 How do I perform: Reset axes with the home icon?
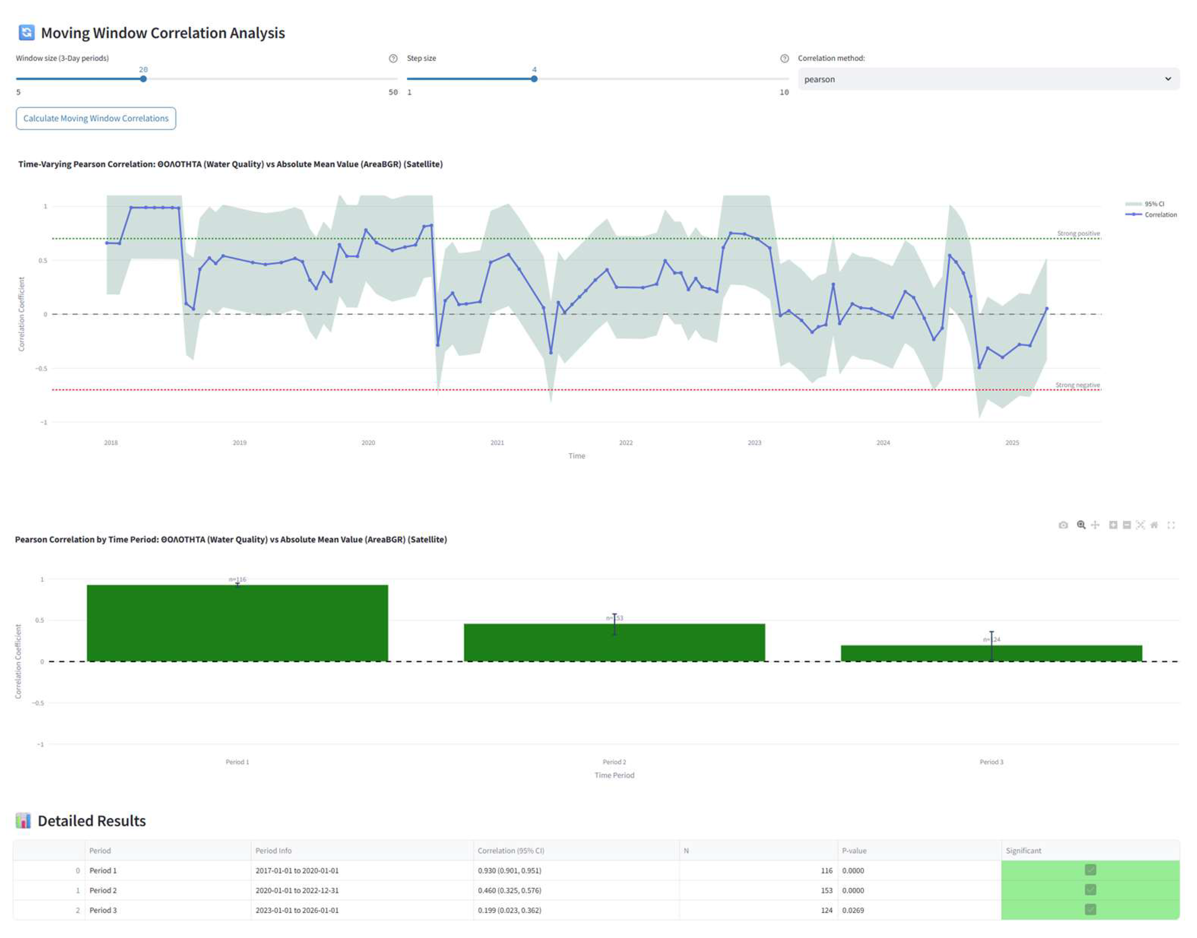[x=1154, y=525]
